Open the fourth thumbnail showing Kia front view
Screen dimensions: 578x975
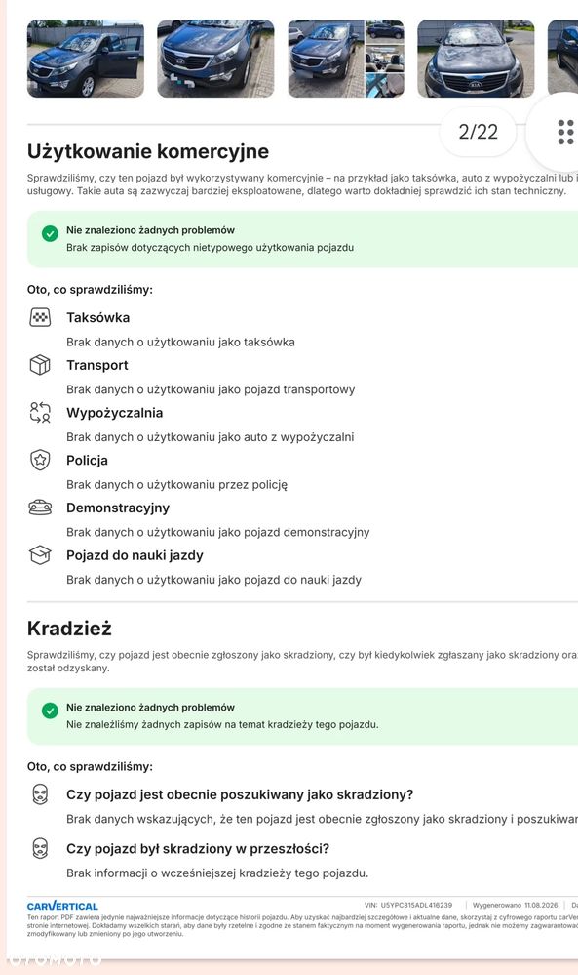[x=476, y=59]
